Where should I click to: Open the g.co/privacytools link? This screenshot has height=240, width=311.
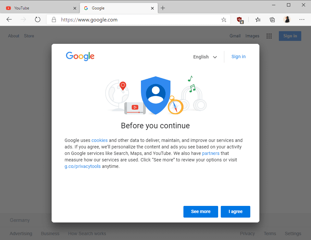pos(82,166)
